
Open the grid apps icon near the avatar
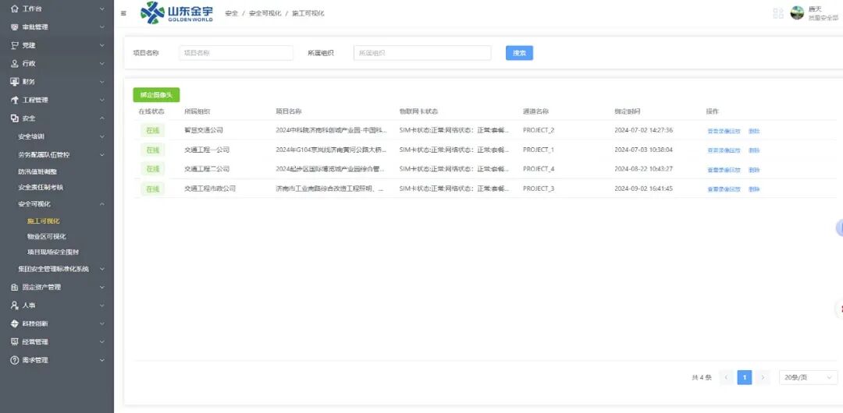coord(778,13)
